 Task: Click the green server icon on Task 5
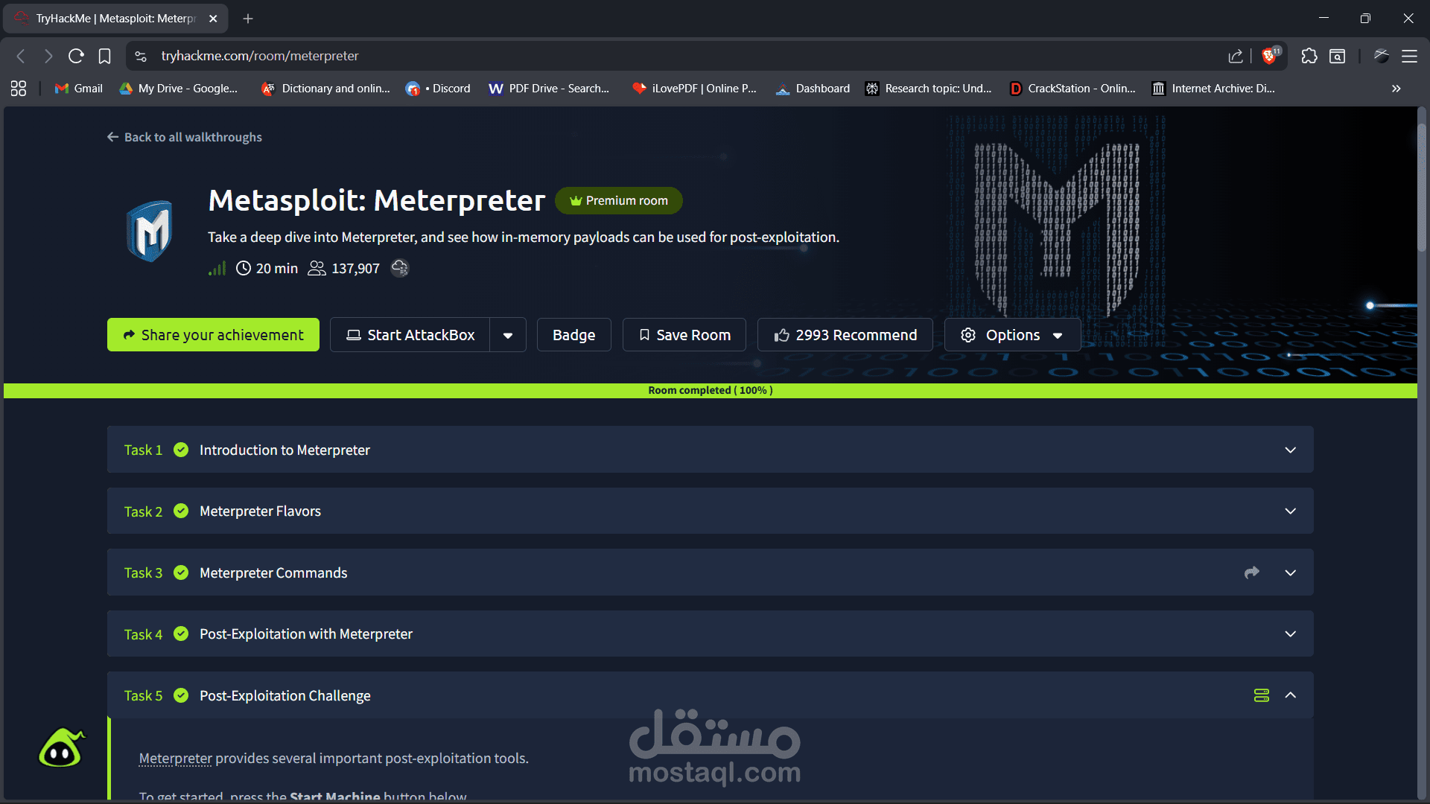(x=1261, y=695)
